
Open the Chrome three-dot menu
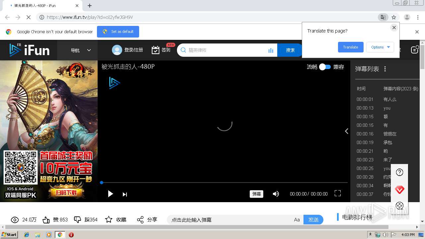coord(418,17)
